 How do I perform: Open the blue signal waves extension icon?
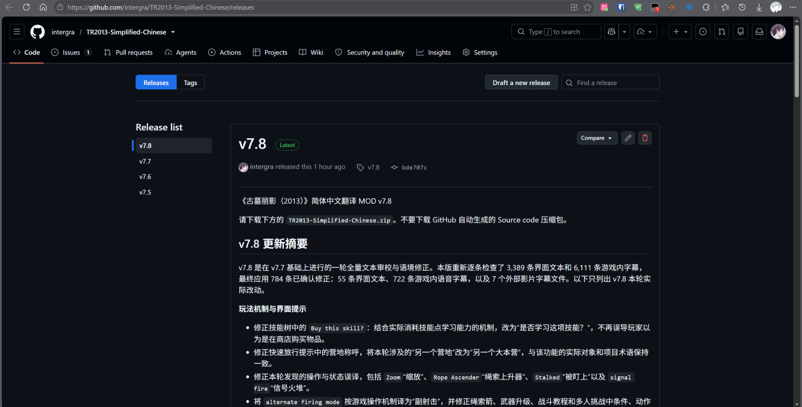pos(689,8)
